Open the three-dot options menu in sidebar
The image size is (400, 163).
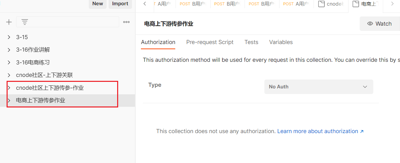126,22
